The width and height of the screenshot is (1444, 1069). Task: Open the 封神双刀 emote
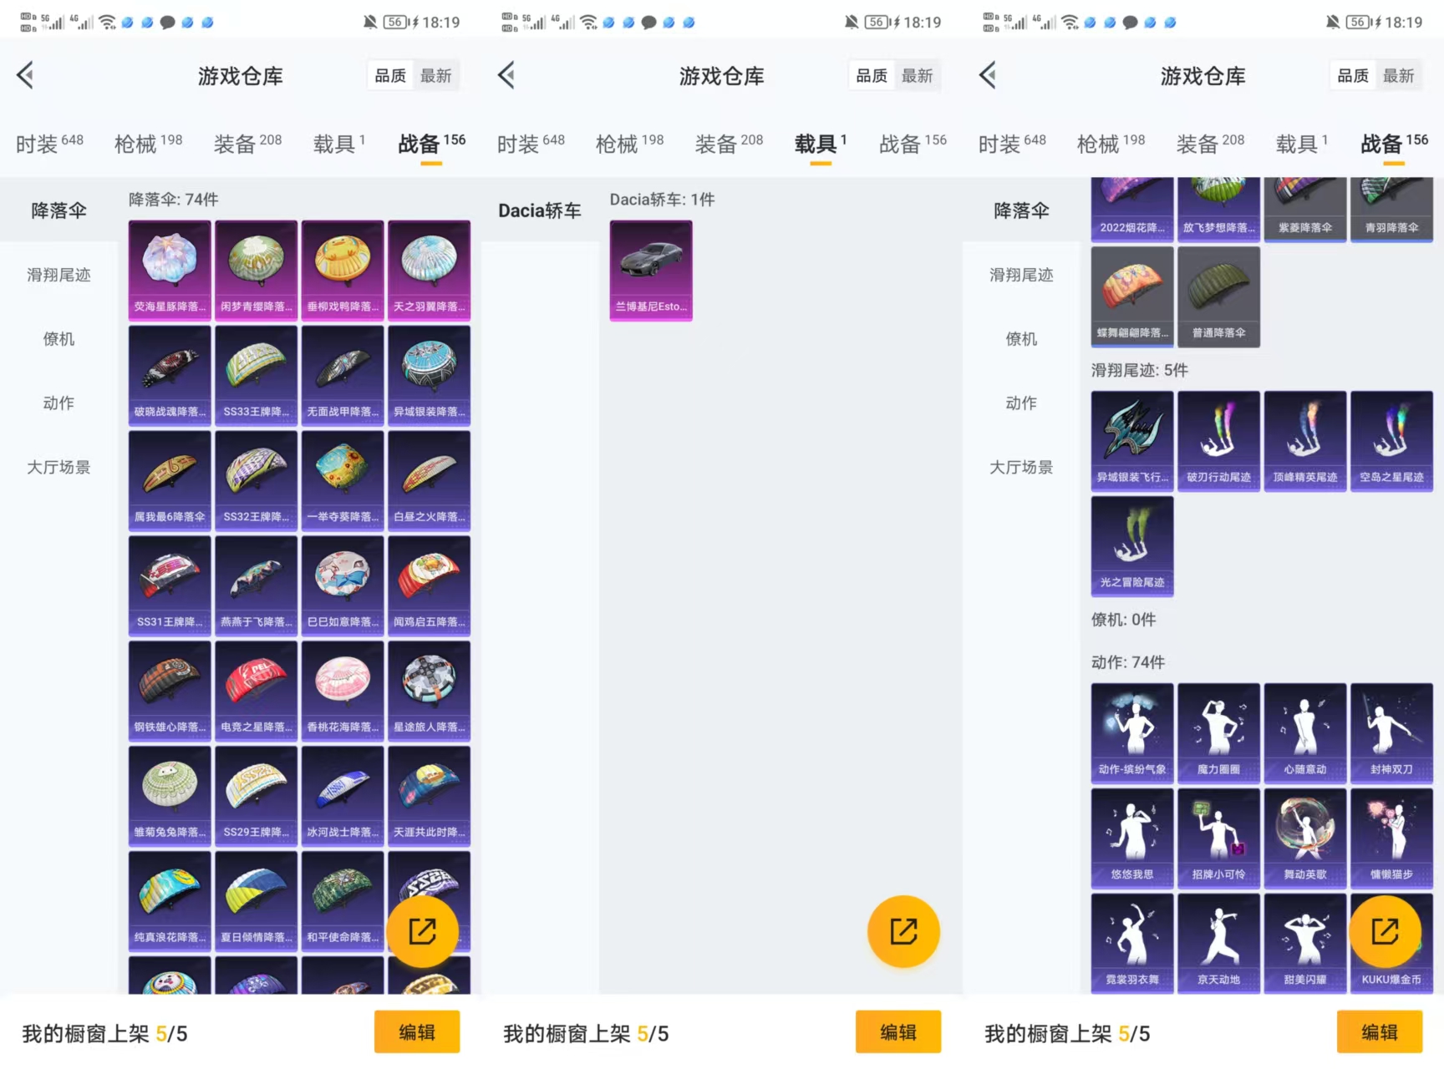(x=1391, y=733)
